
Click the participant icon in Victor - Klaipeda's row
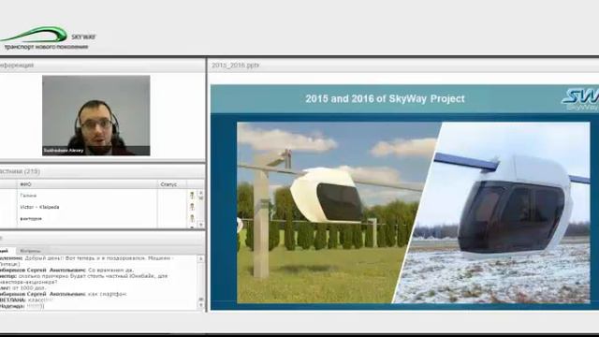[192, 207]
